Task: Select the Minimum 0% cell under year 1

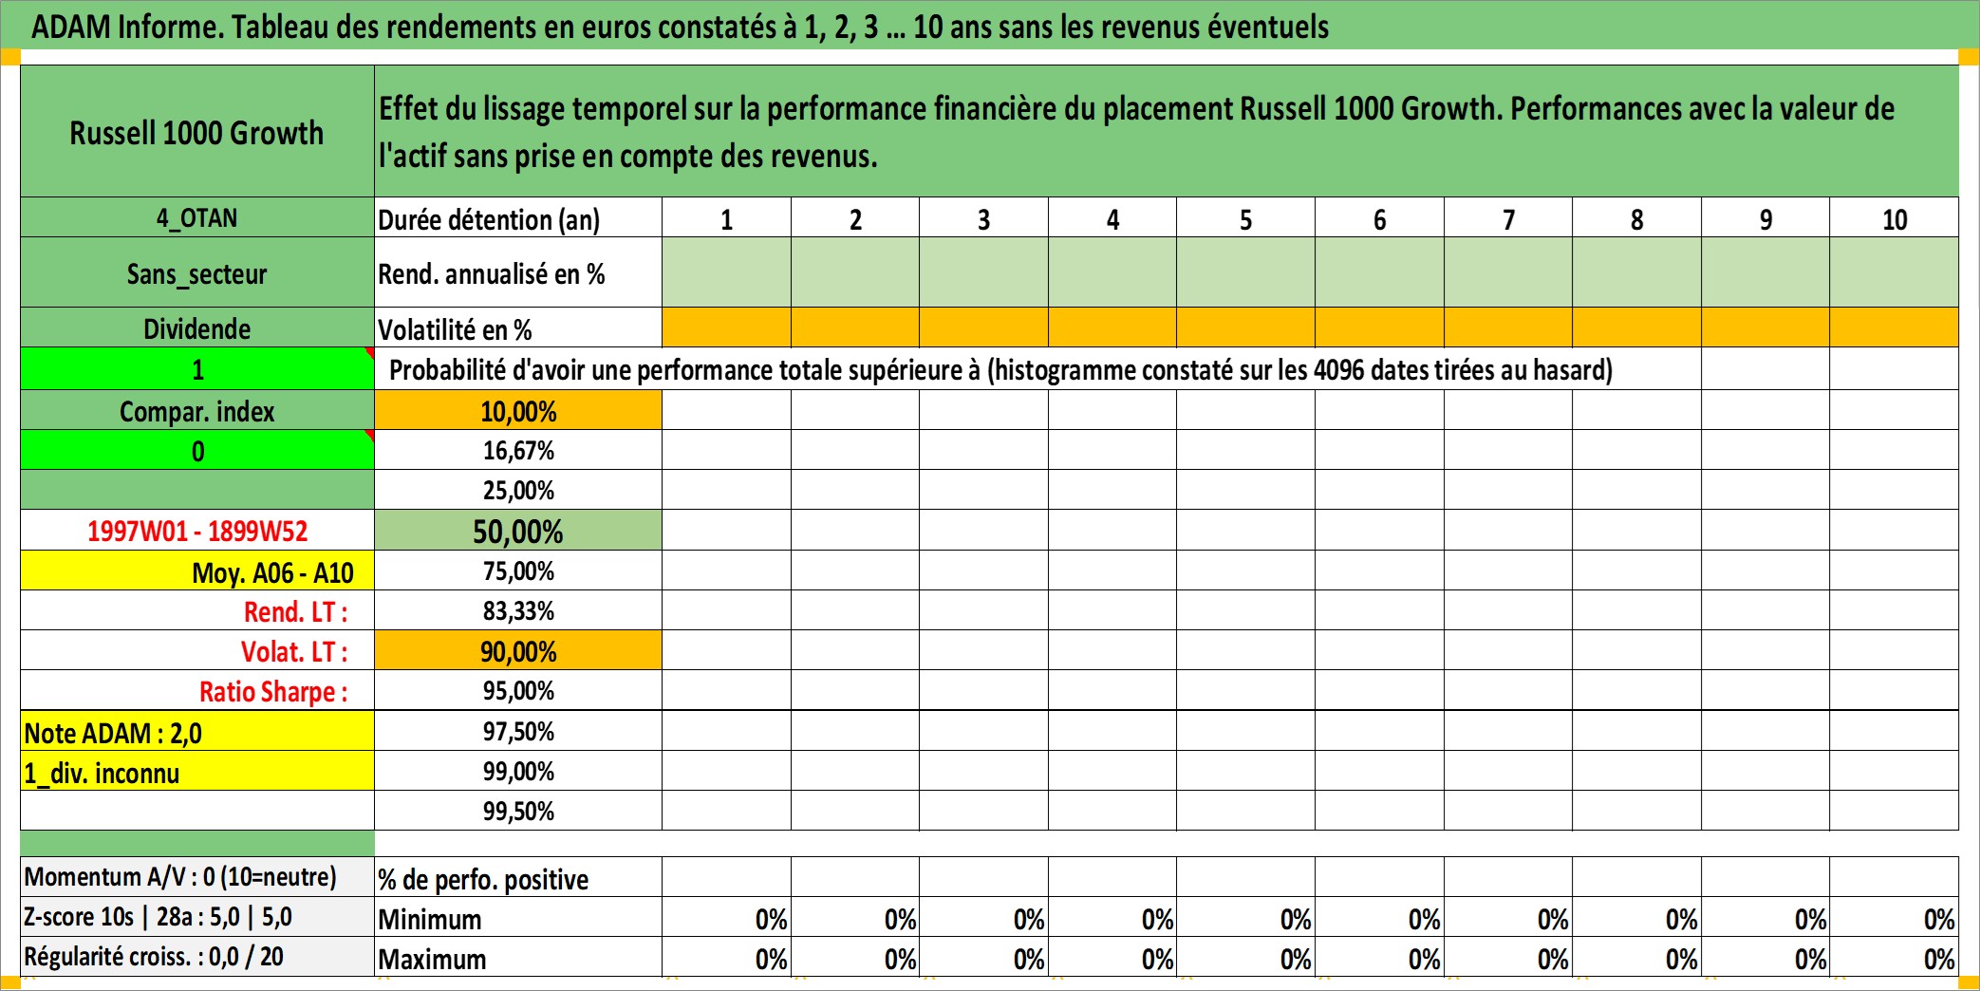Action: pos(727,918)
